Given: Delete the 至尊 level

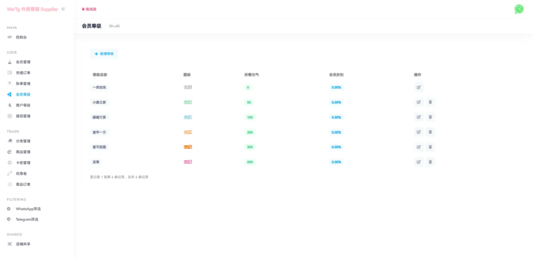Looking at the screenshot, I should tap(430, 162).
